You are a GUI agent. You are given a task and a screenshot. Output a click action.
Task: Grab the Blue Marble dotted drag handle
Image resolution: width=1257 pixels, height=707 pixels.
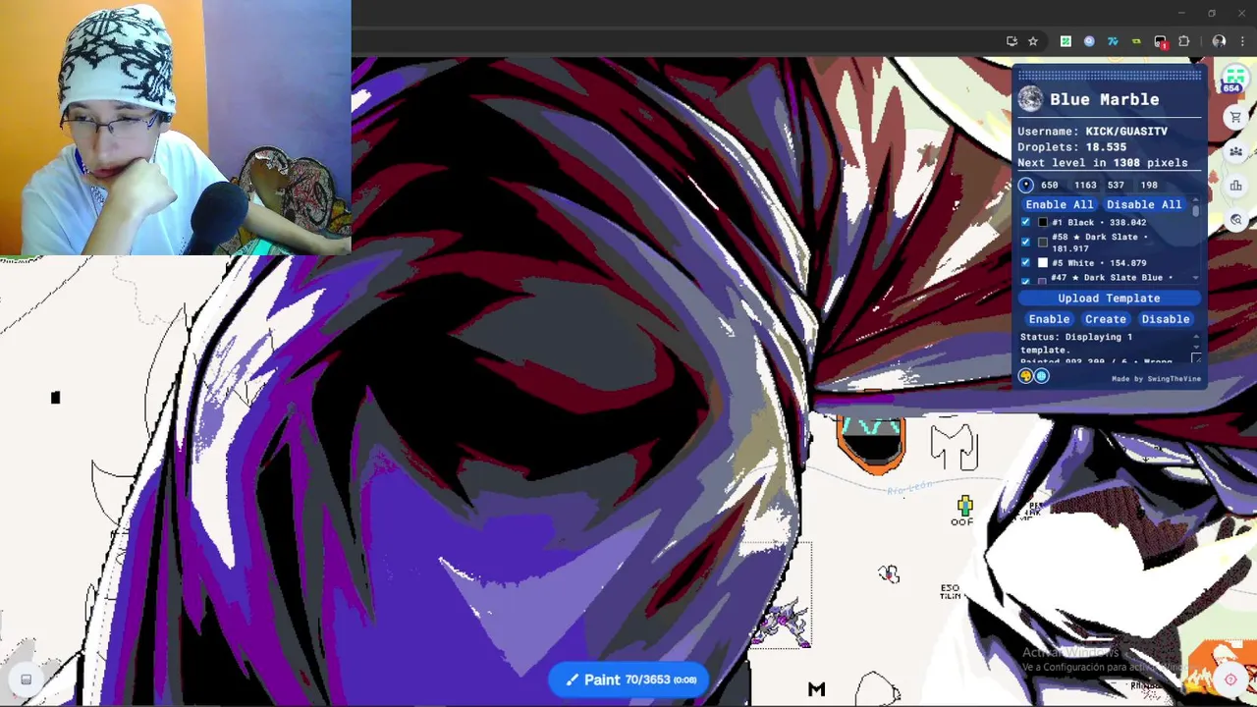pos(1109,75)
